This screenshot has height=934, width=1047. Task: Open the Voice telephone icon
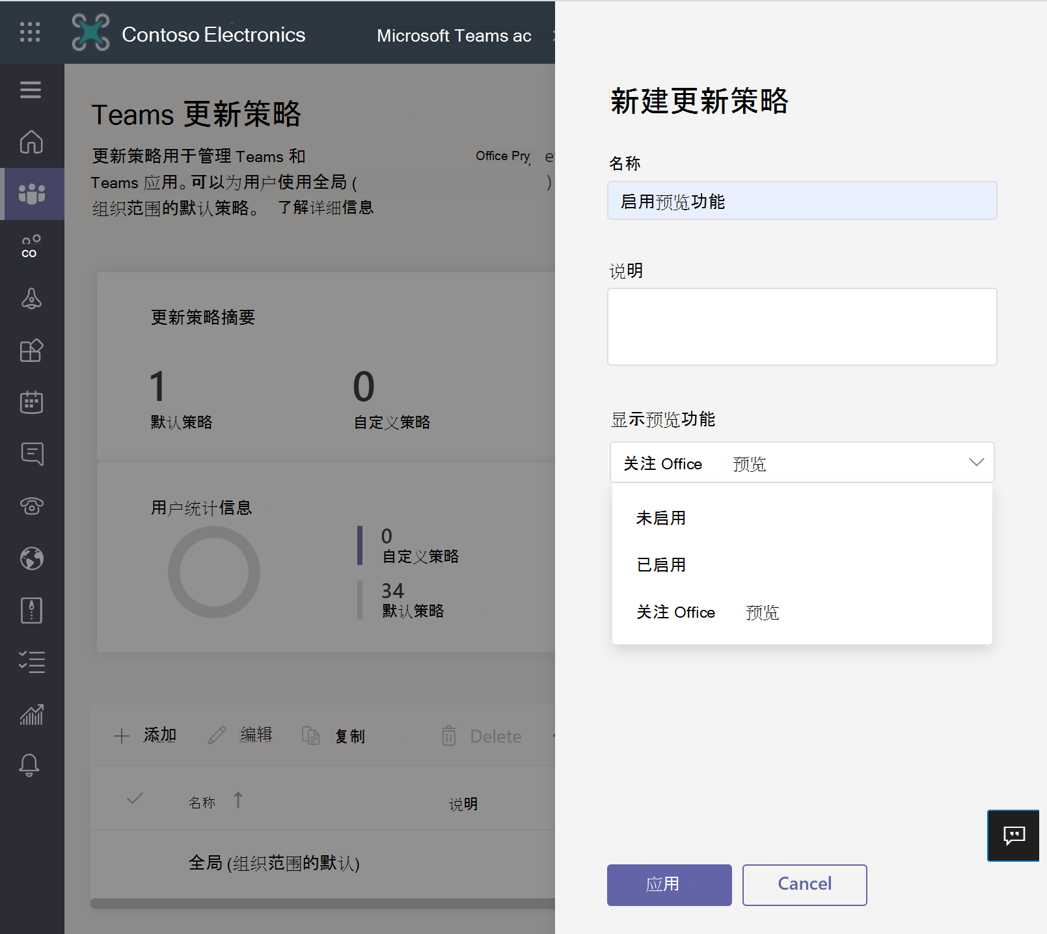click(x=31, y=506)
